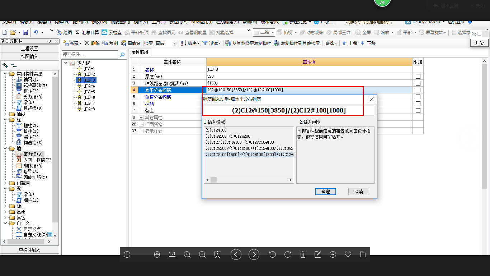Run 汇总计算 summary calculation
The image size is (490, 276).
click(x=87, y=32)
